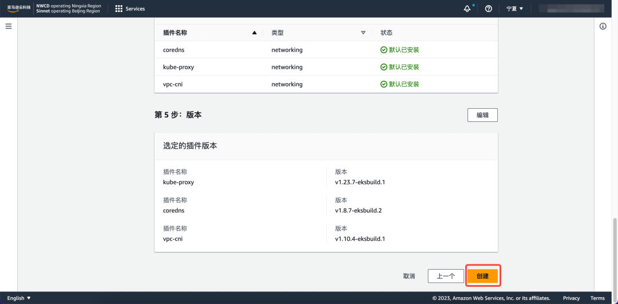Click the 创建 button

point(482,276)
